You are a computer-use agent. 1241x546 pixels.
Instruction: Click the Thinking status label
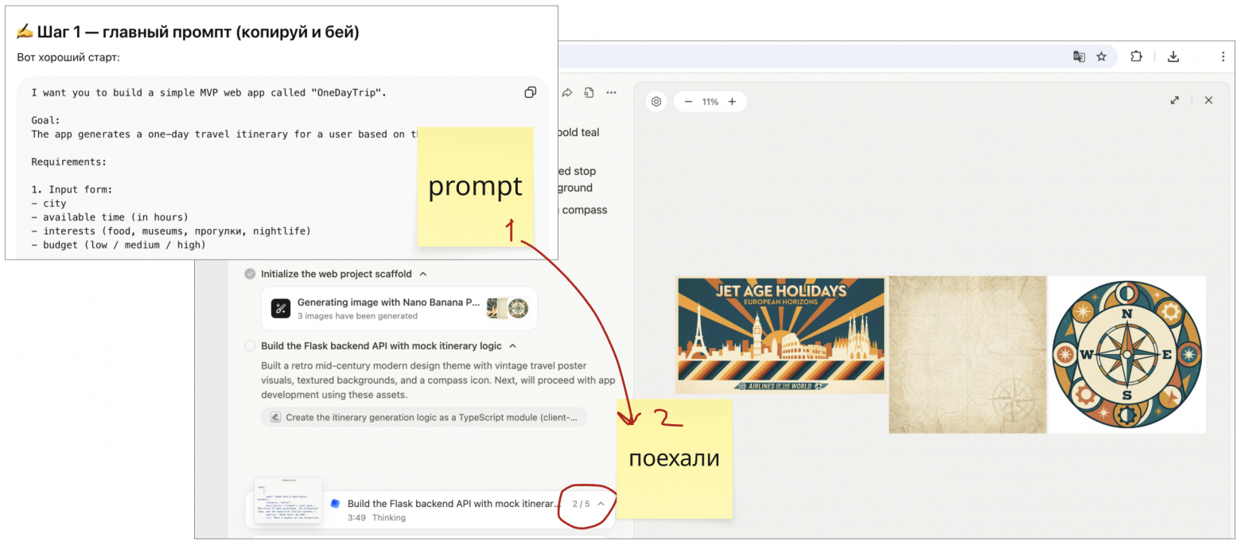click(x=389, y=517)
